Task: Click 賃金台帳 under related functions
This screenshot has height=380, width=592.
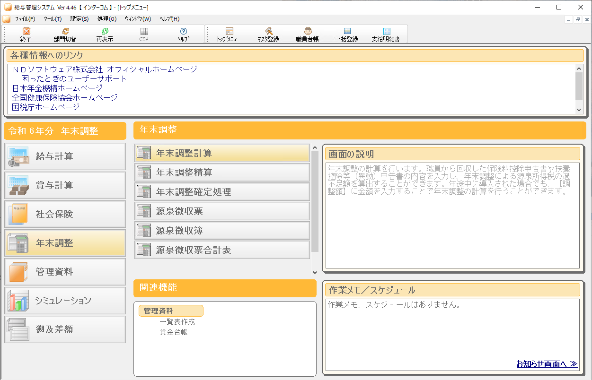Action: pyautogui.click(x=174, y=332)
